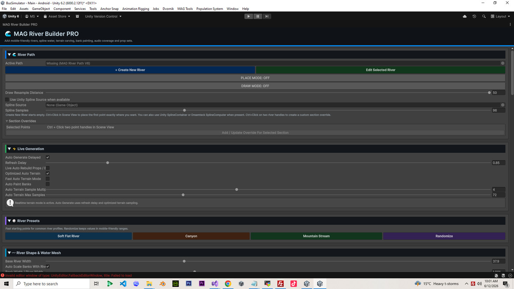Viewport: 514px width, 289px height.
Task: Collapse the Live Generation section
Action: tap(9, 149)
